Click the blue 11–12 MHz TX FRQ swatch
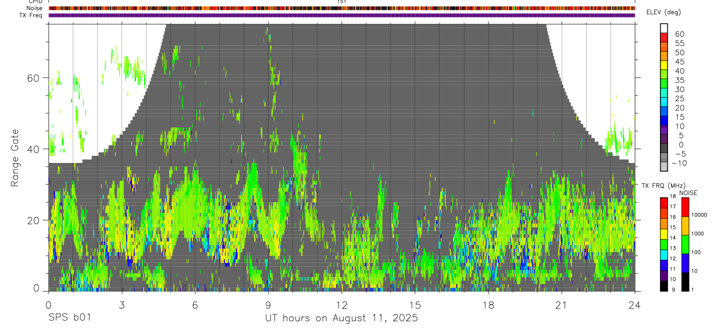The width and height of the screenshot is (714, 330). point(664,265)
